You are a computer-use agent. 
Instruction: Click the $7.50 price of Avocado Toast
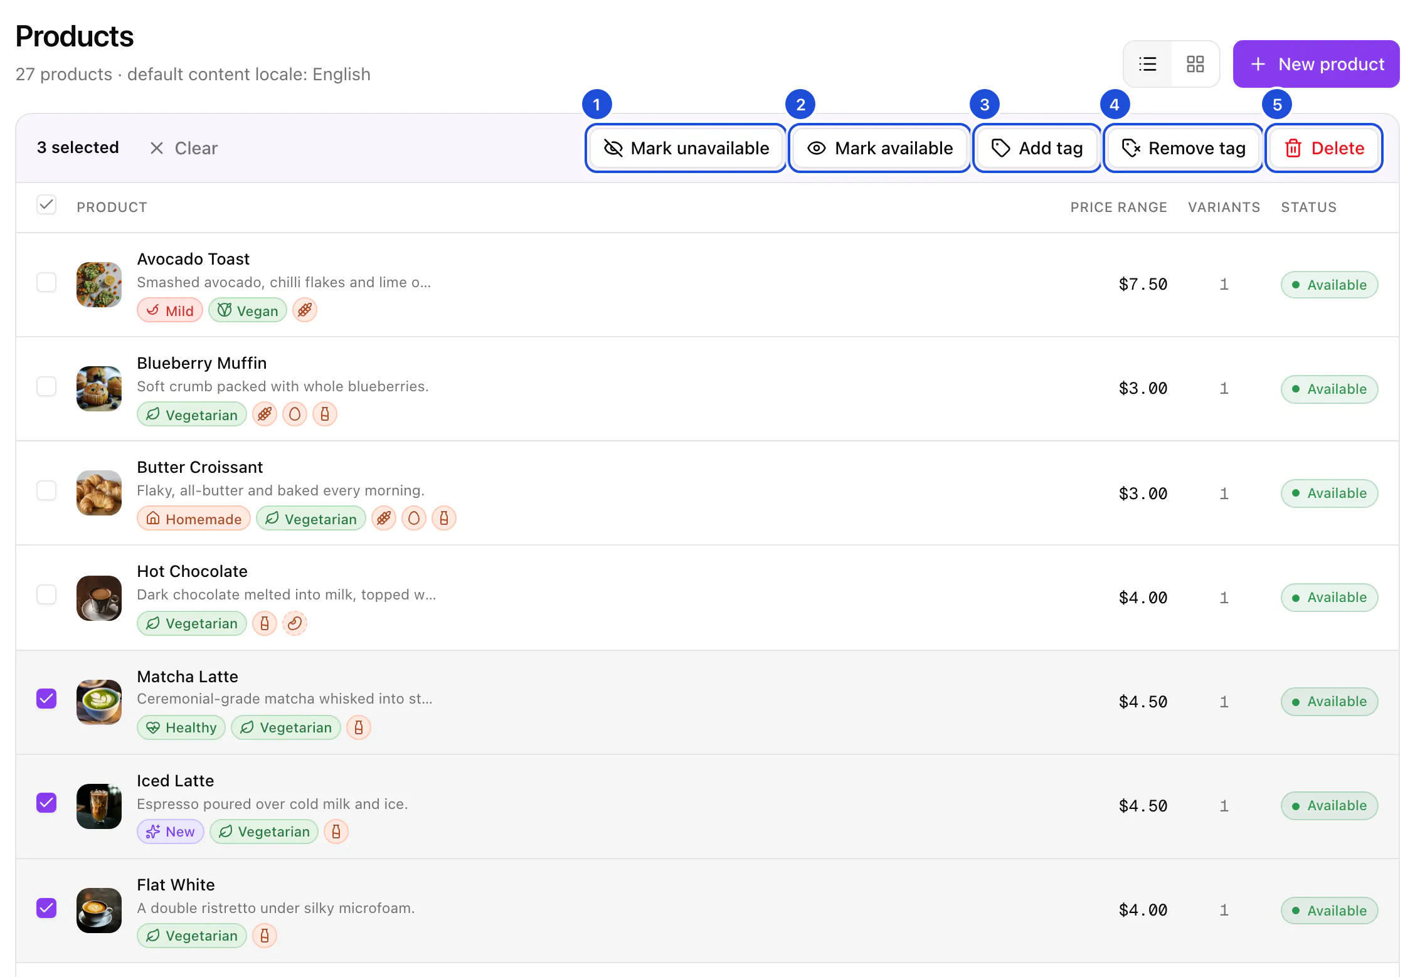1143,284
